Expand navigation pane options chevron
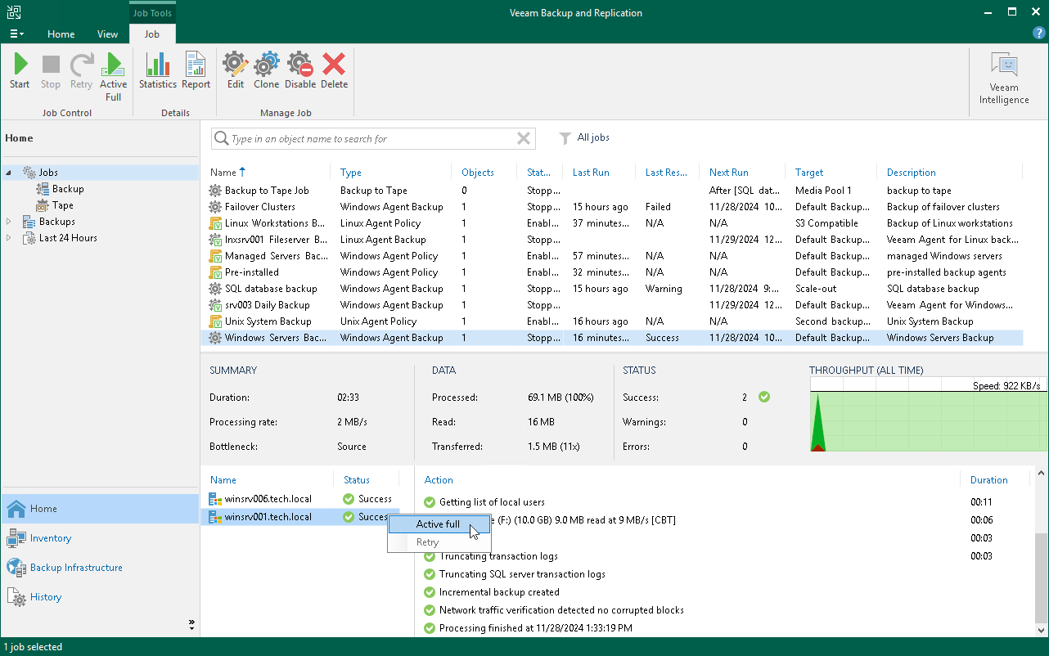Viewport: 1049px width, 656px height. (191, 625)
